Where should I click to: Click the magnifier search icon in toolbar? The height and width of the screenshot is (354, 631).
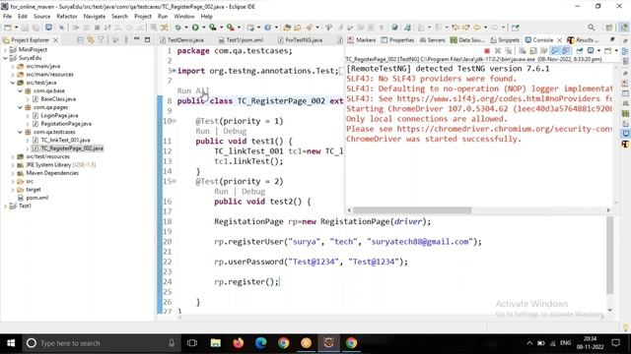tap(592, 28)
